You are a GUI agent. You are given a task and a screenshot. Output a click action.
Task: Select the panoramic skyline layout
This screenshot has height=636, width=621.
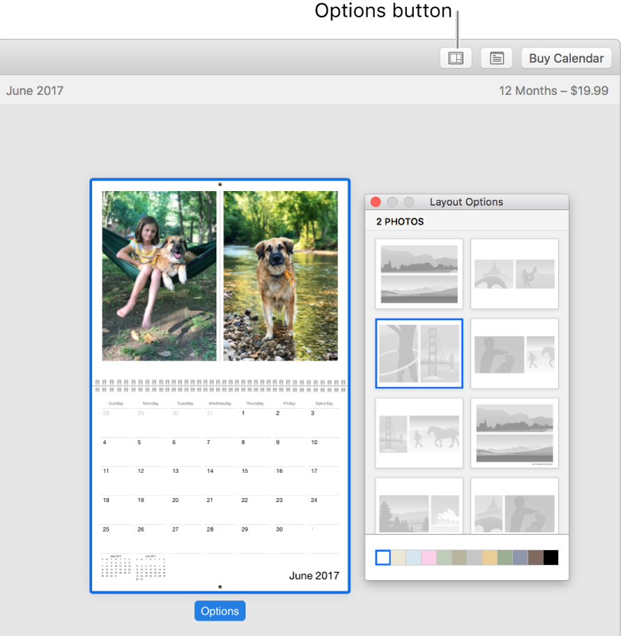click(x=514, y=433)
